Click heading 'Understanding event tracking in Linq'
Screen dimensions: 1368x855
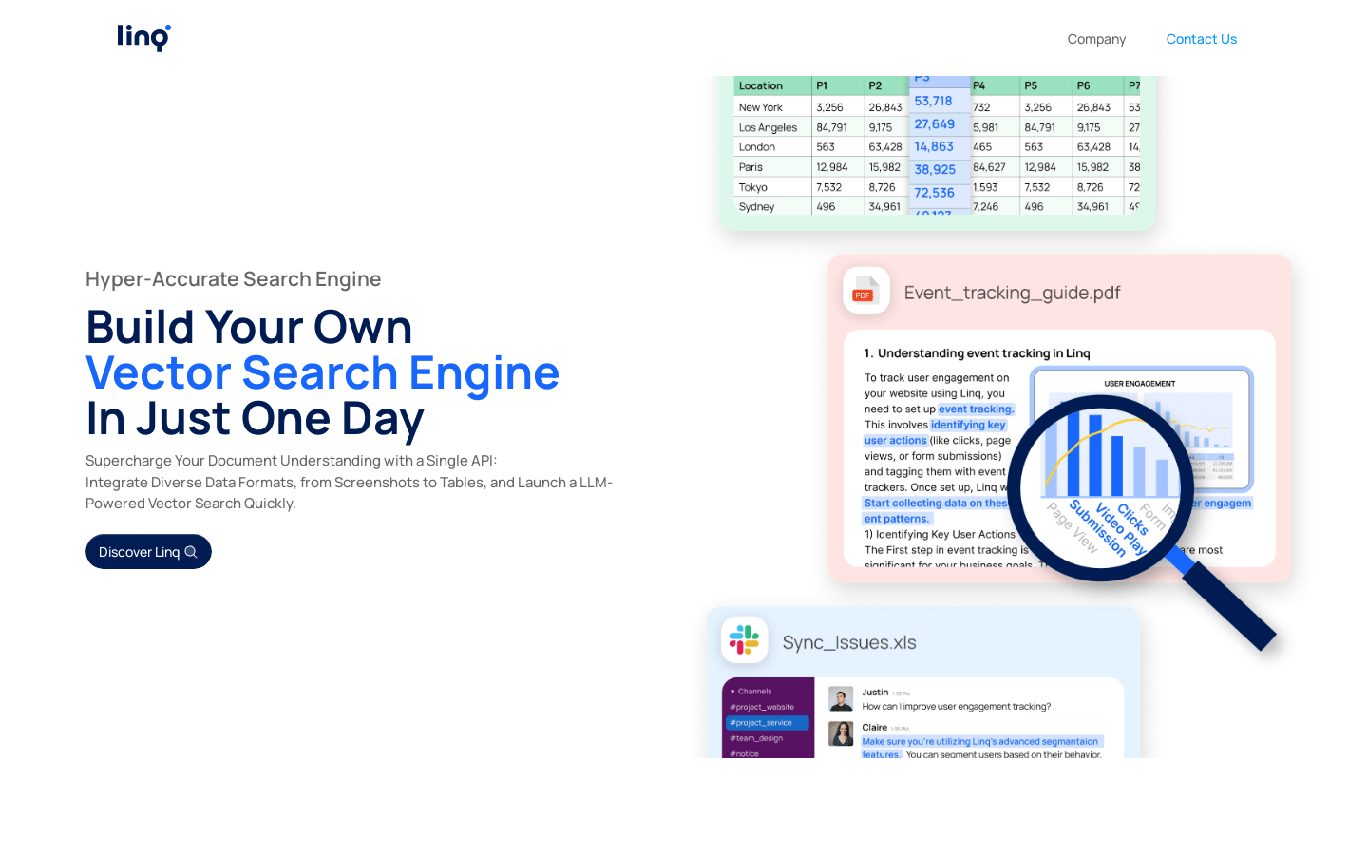[x=983, y=353]
